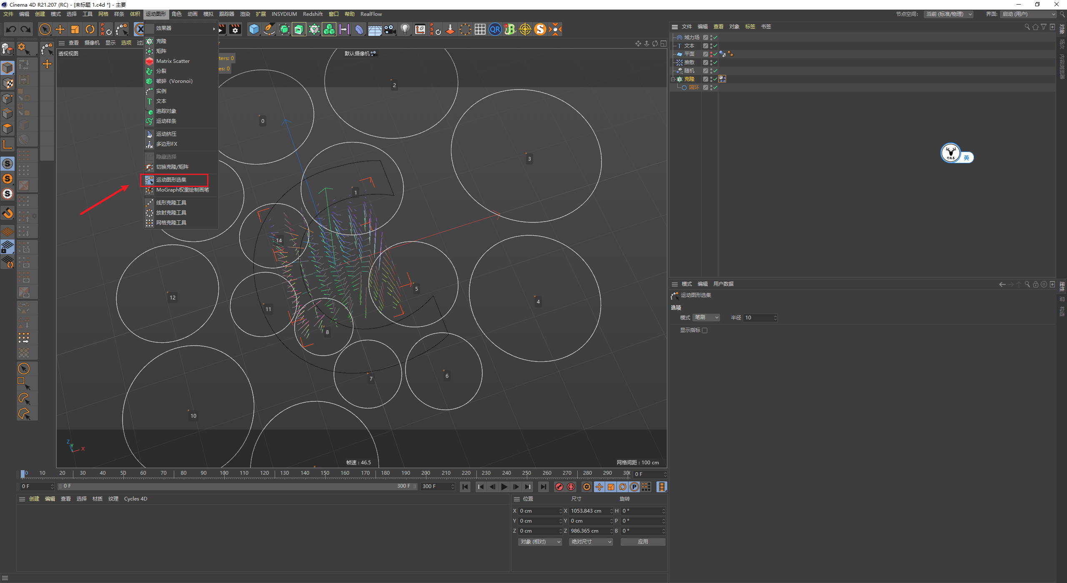This screenshot has width=1067, height=583.
Task: Click the light bulb Light icon
Action: [405, 29]
